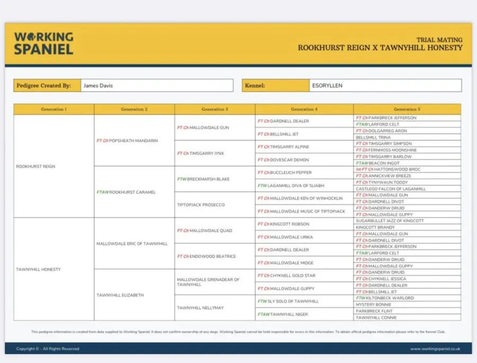Viewport: 477px width, 363px height.
Task: Choose the FTAW ROOKHURST CARAMEL cell
Action: [x=126, y=192]
